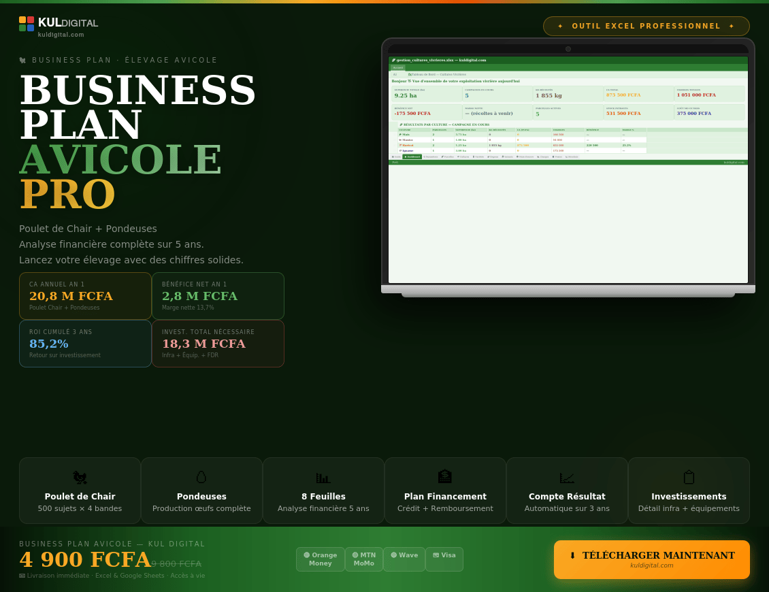Viewport: 769px width, 592px height.
Task: Click the 'Automatique sur 3 ans' subtitle
Action: [x=567, y=508]
